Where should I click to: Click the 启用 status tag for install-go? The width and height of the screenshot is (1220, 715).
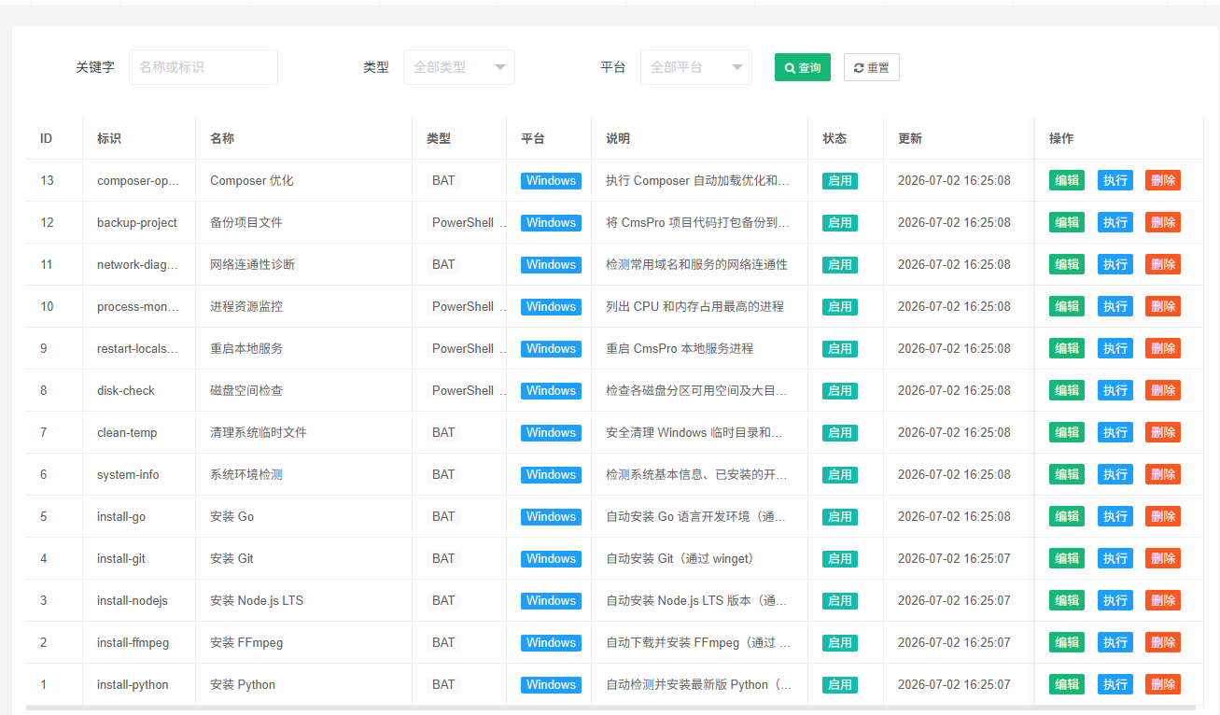click(x=840, y=516)
